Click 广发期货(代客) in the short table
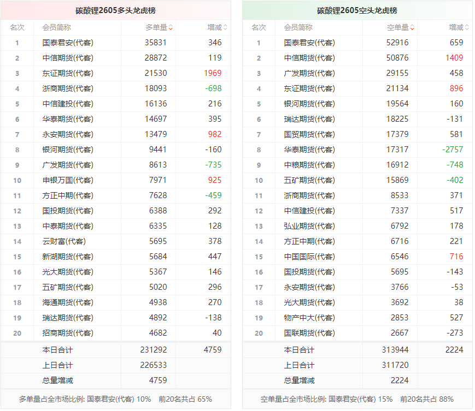The width and height of the screenshot is (475, 411). pyautogui.click(x=309, y=73)
